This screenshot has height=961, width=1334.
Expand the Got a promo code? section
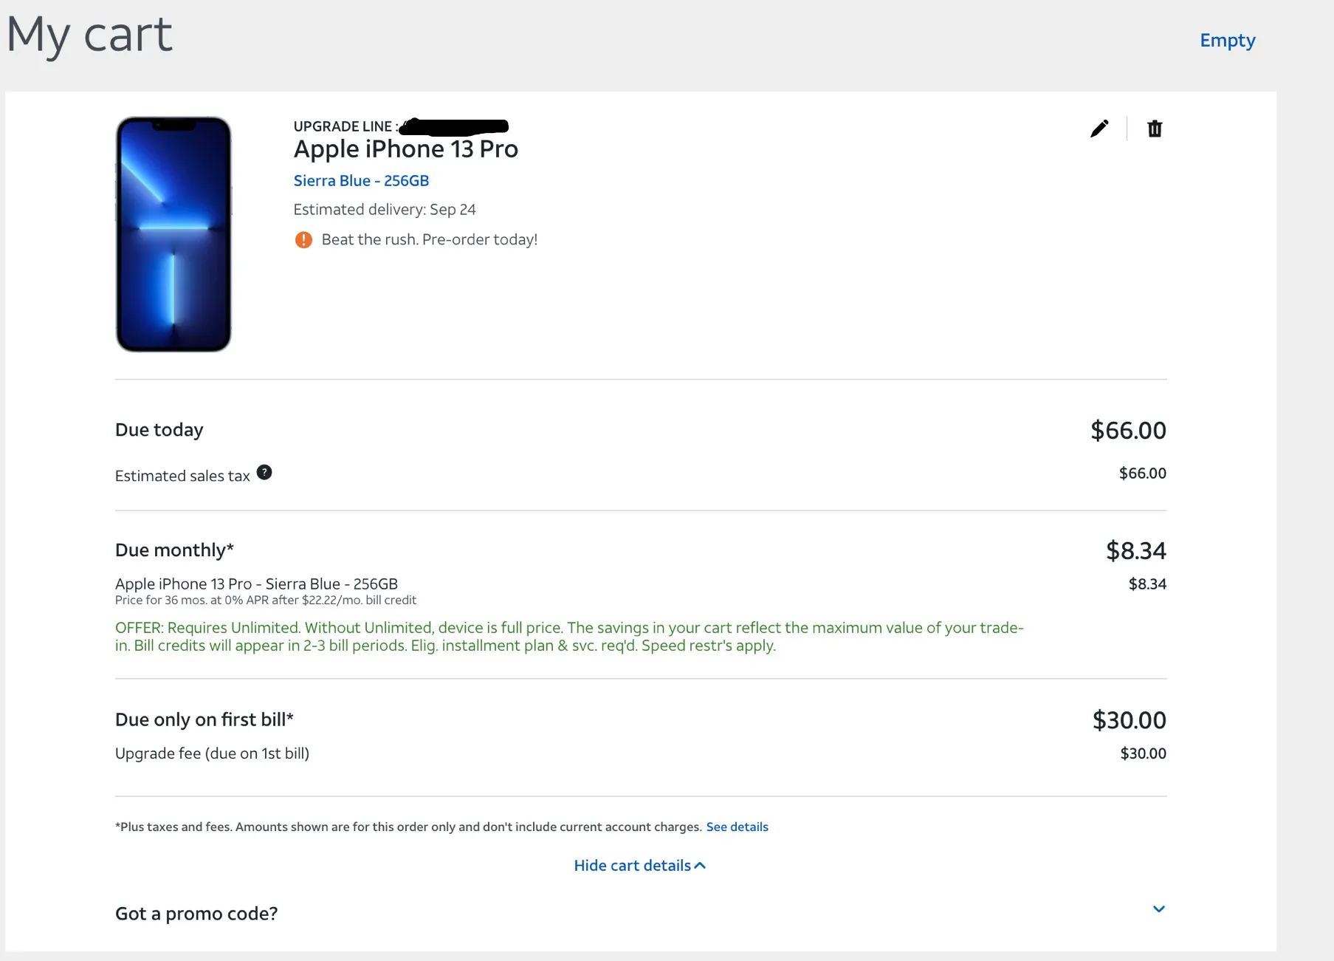[x=196, y=914]
